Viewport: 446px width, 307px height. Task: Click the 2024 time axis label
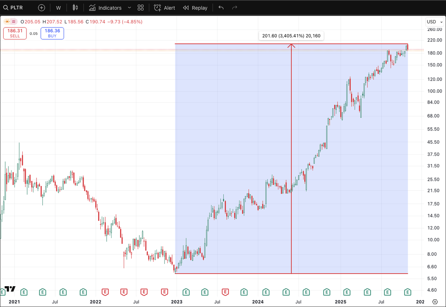pos(258,302)
